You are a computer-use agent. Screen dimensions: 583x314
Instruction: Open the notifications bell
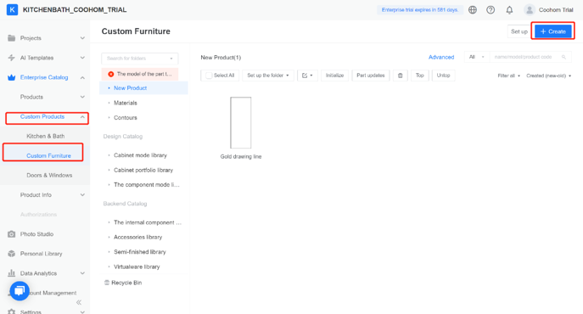pyautogui.click(x=509, y=10)
